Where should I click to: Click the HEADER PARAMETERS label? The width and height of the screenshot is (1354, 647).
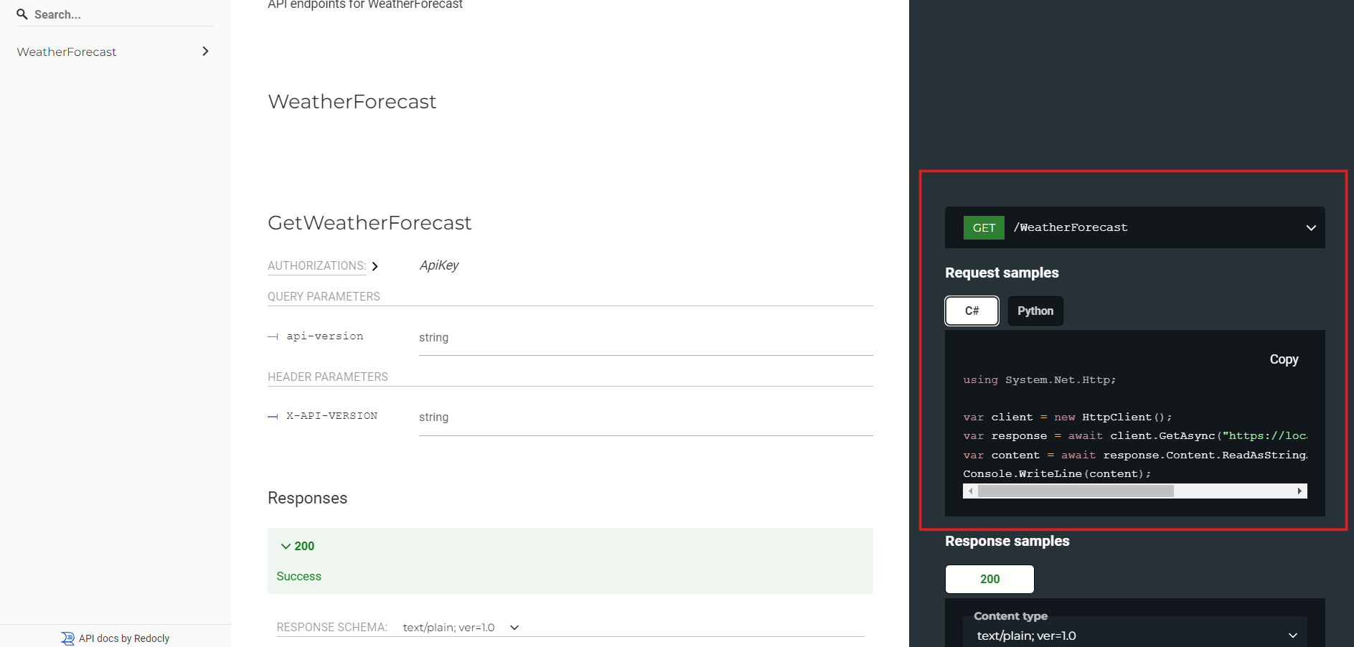click(328, 377)
